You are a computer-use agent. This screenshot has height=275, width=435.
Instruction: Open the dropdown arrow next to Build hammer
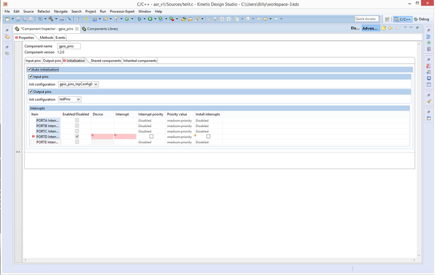pos(56,19)
